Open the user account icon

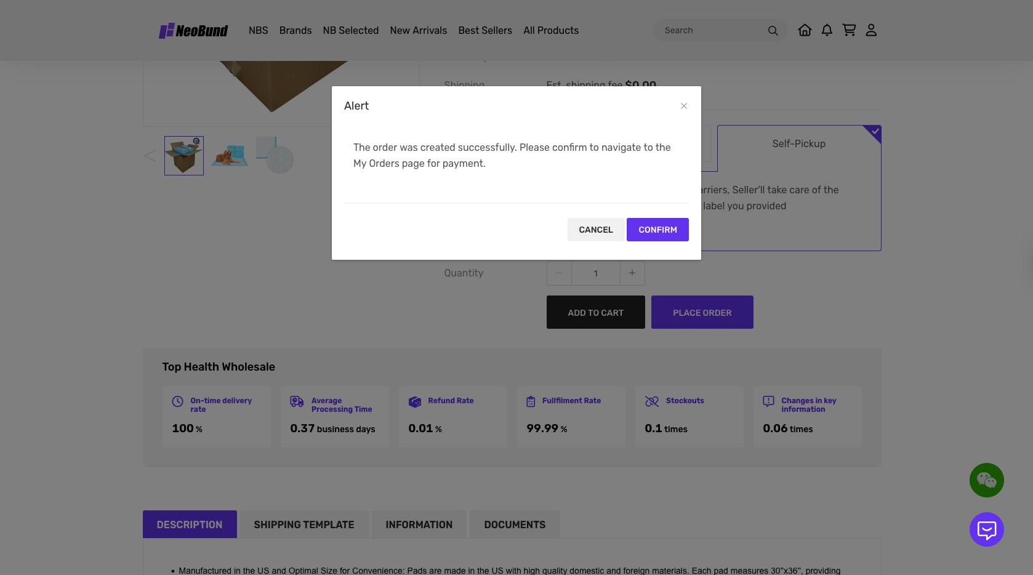(871, 30)
